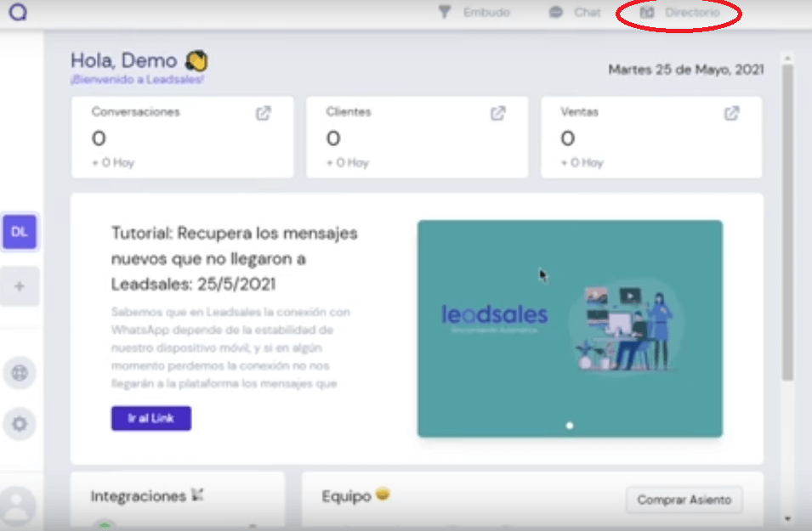Click the Clientes card label
812x531 pixels.
click(349, 112)
